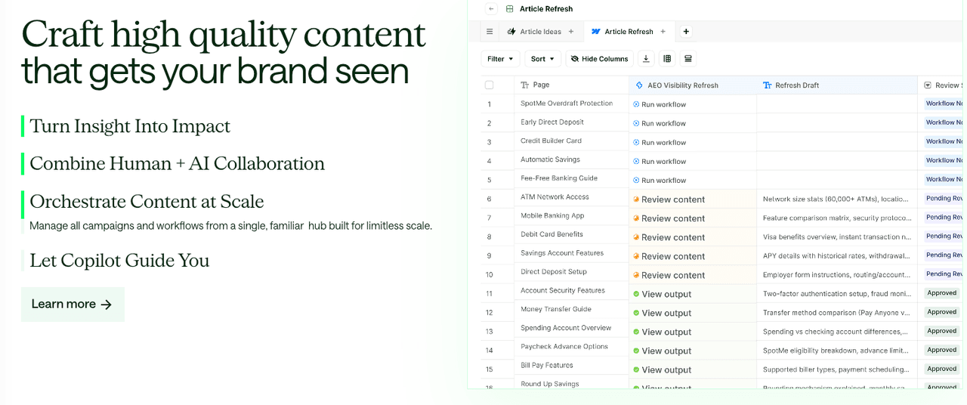Click green check icon for Money Transfer Guide

(636, 313)
